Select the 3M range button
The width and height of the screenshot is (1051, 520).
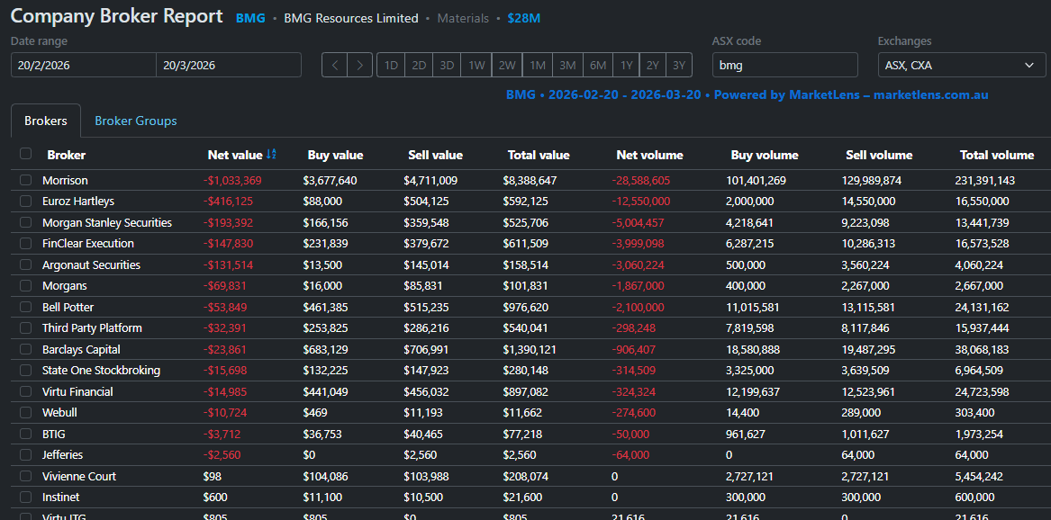click(567, 65)
